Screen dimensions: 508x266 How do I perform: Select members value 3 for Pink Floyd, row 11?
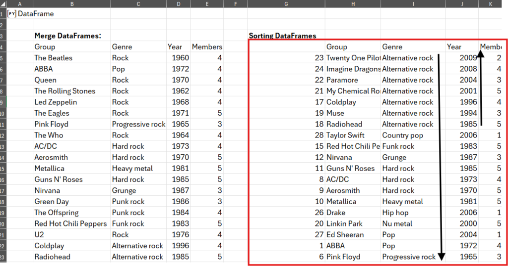(207, 124)
